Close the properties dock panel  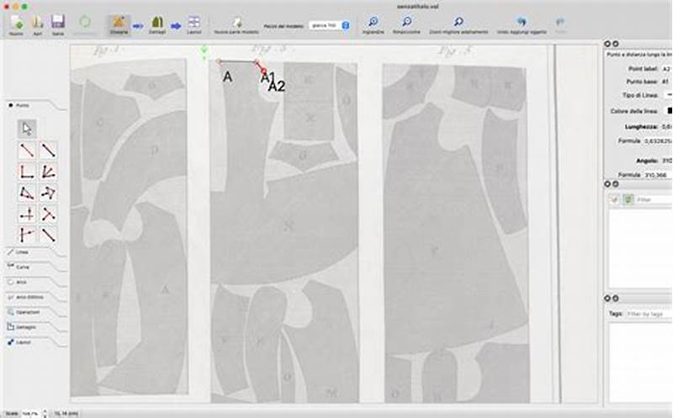click(x=607, y=44)
